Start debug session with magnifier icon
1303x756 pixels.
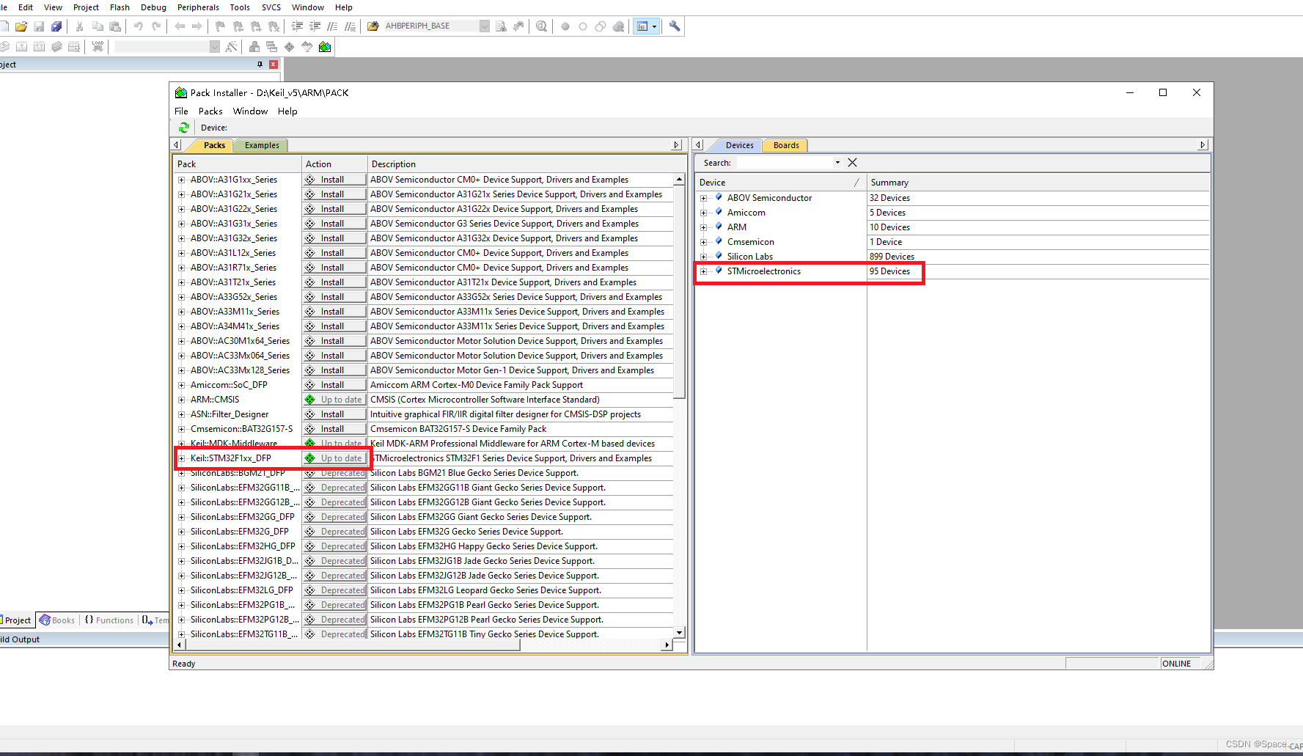541,26
